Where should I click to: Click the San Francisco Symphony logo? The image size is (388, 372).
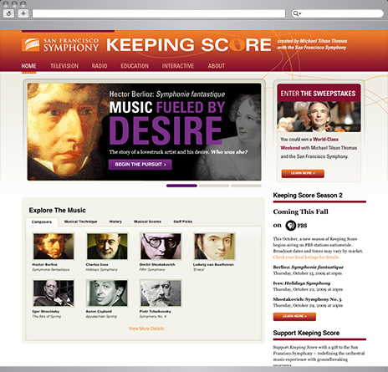(60, 45)
